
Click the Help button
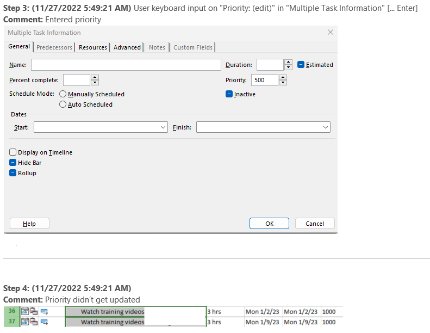coord(29,224)
